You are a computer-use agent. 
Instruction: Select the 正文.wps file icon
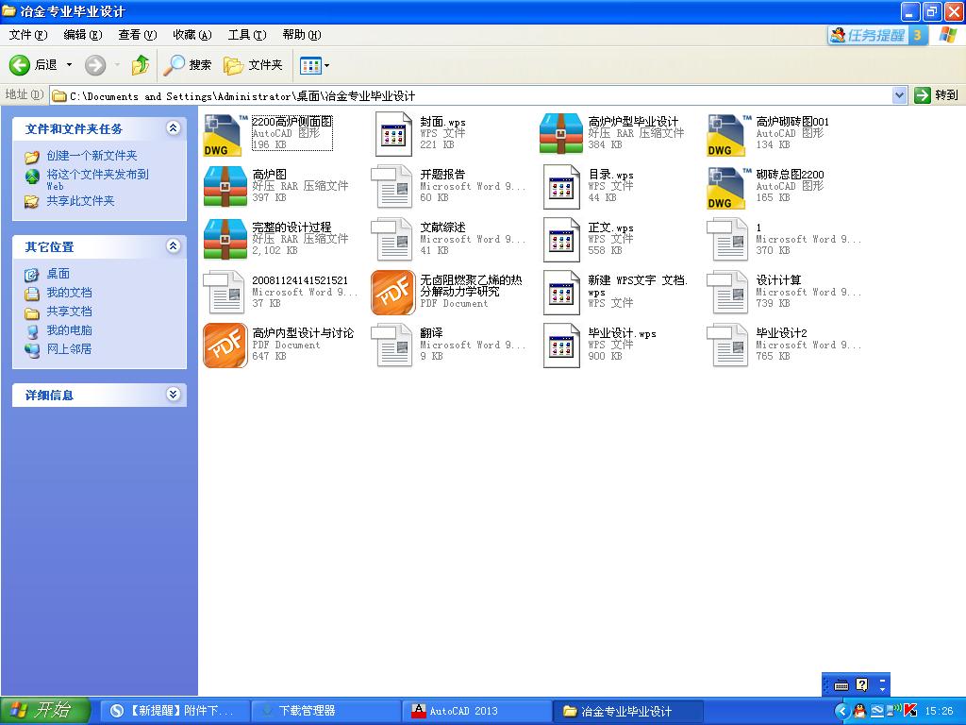click(561, 240)
